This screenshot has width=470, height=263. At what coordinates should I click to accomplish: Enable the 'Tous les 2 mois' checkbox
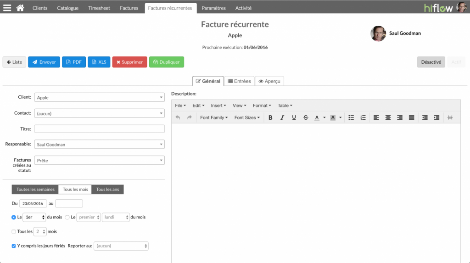pyautogui.click(x=13, y=231)
